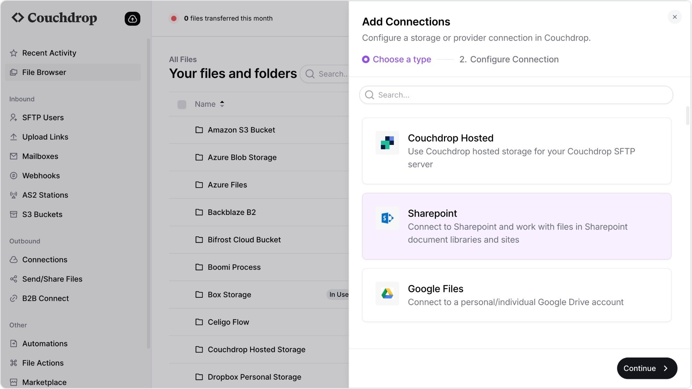
Task: Click the Google Drive logo icon
Action: point(387,293)
